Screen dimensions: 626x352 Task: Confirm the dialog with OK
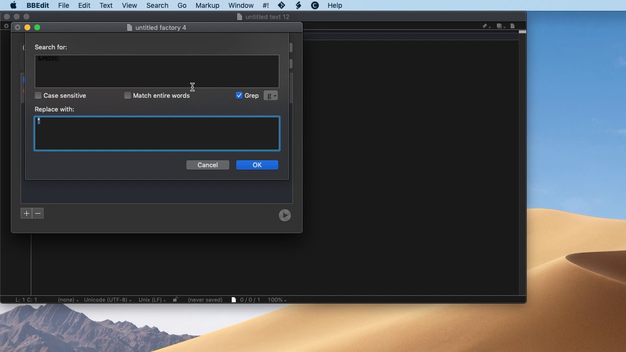(257, 165)
